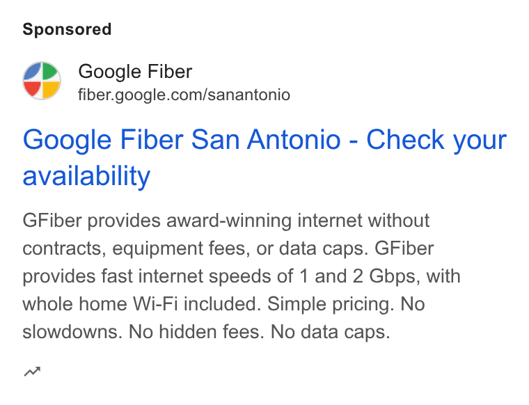The height and width of the screenshot is (405, 529).
Task: Open the Google Fiber San Antonio headline link
Action: click(x=264, y=157)
